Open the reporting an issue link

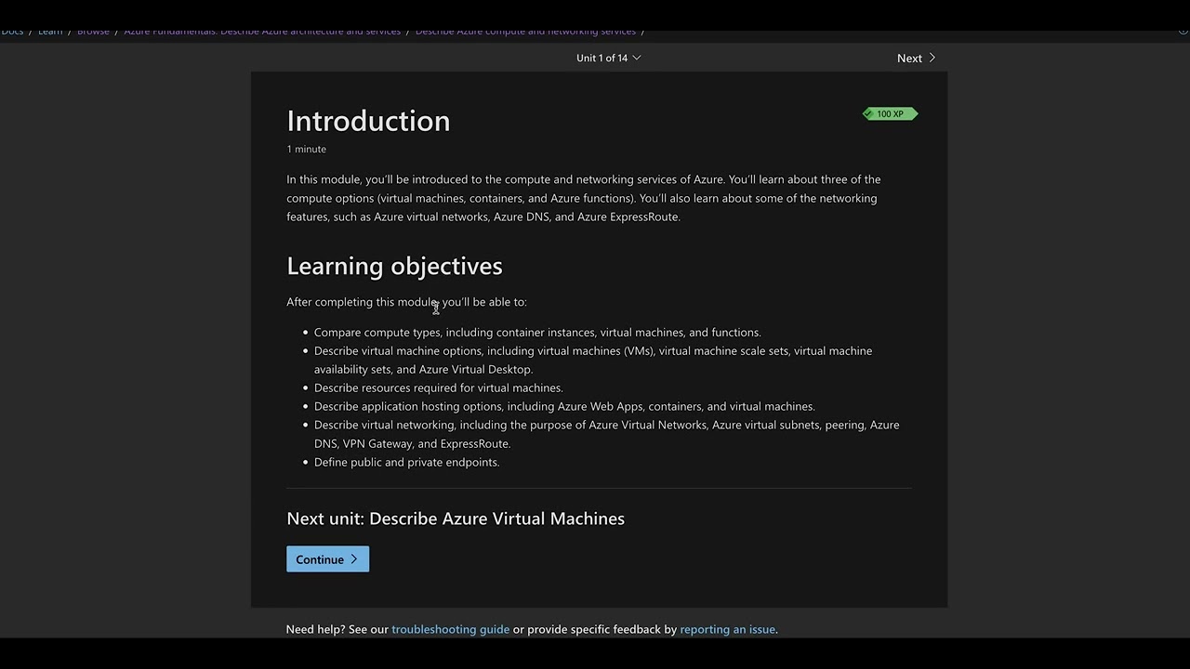pyautogui.click(x=728, y=629)
